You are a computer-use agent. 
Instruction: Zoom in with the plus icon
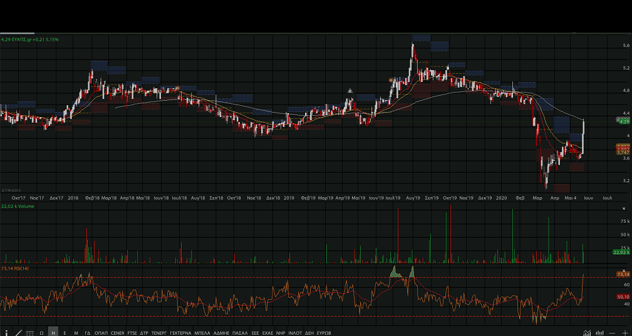pyautogui.click(x=624, y=333)
